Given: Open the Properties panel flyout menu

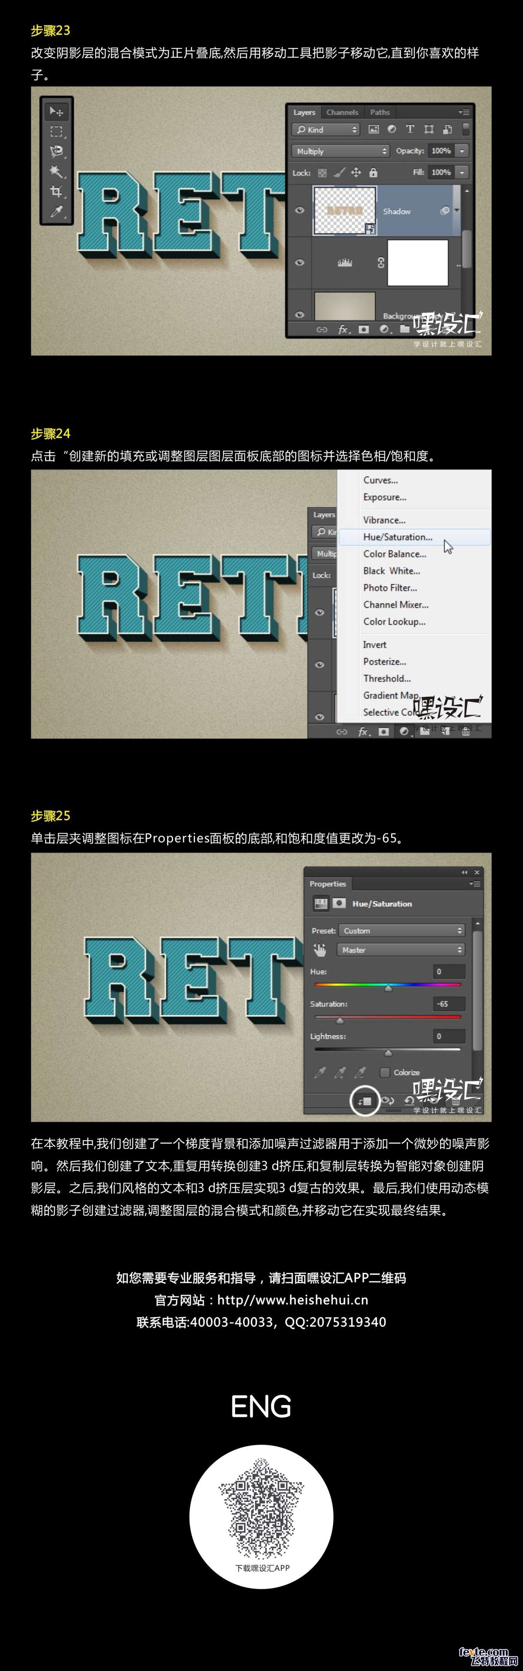Looking at the screenshot, I should [475, 884].
